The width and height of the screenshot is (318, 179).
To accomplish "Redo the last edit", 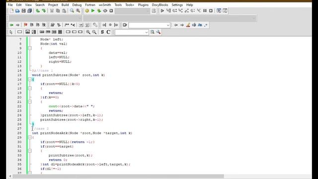I will (x=44, y=11).
